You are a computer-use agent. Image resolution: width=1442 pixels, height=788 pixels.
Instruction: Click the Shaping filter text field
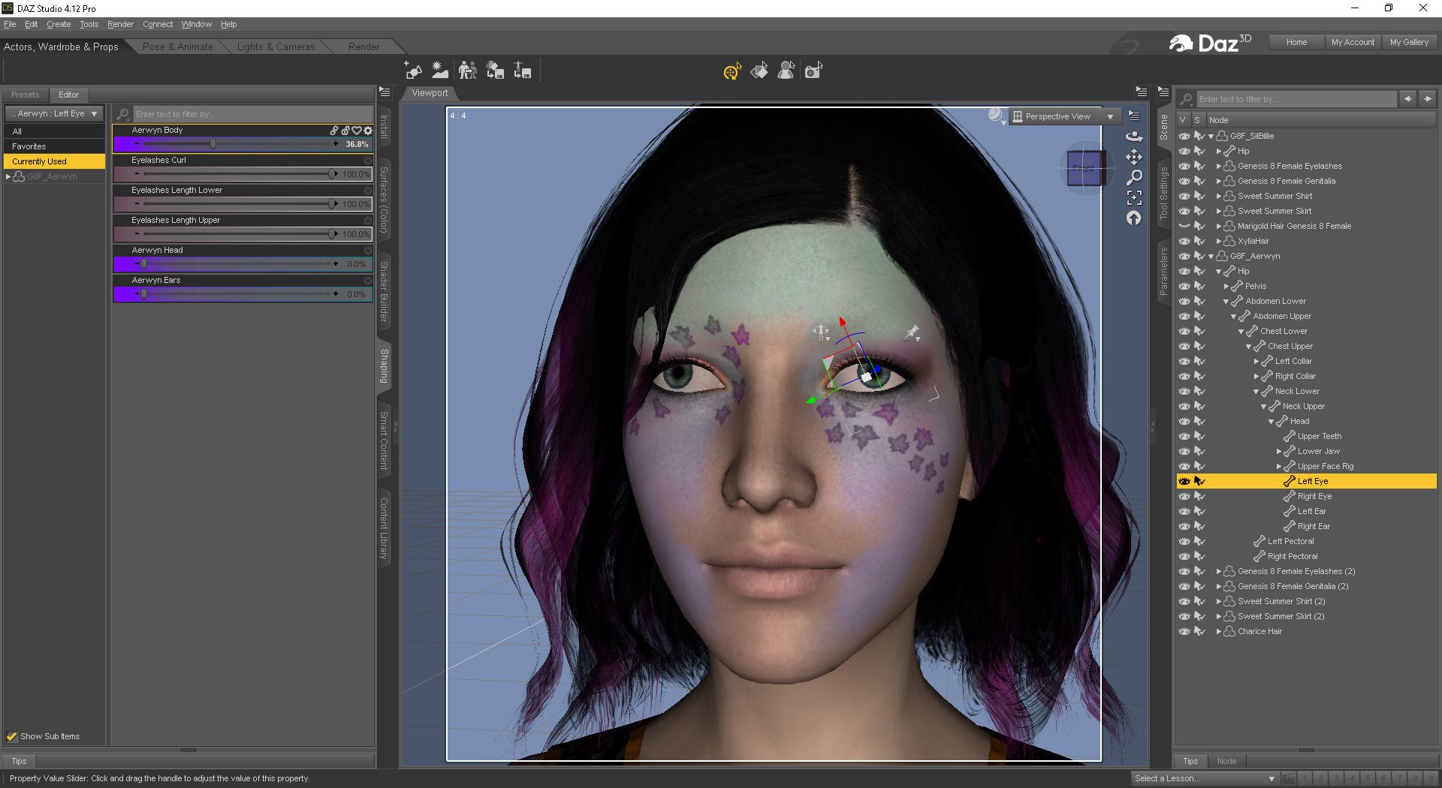point(252,114)
